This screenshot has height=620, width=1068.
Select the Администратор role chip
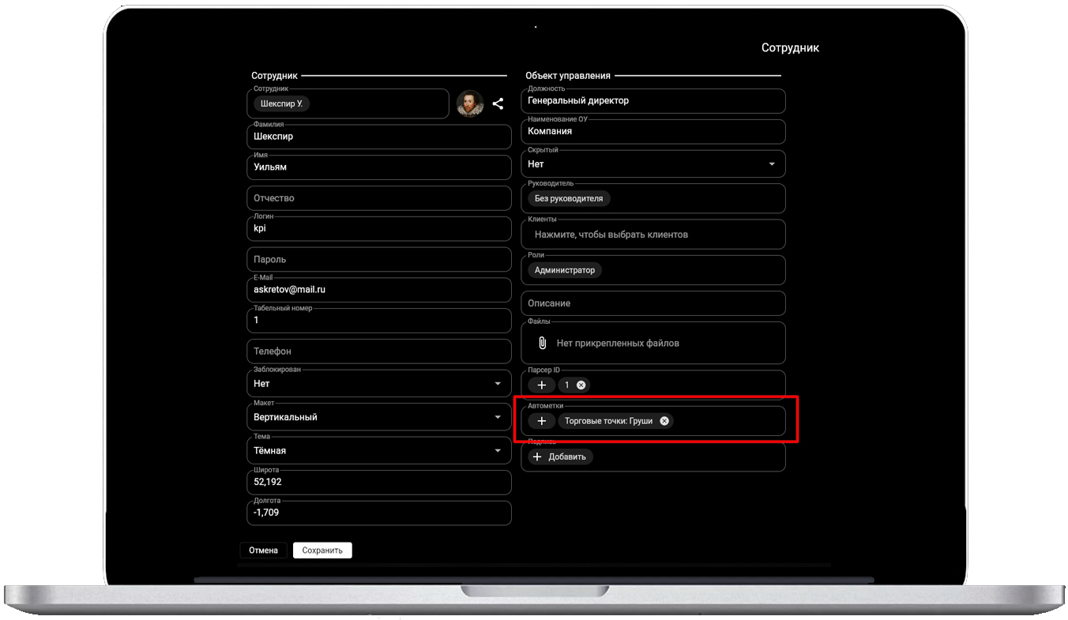point(564,270)
